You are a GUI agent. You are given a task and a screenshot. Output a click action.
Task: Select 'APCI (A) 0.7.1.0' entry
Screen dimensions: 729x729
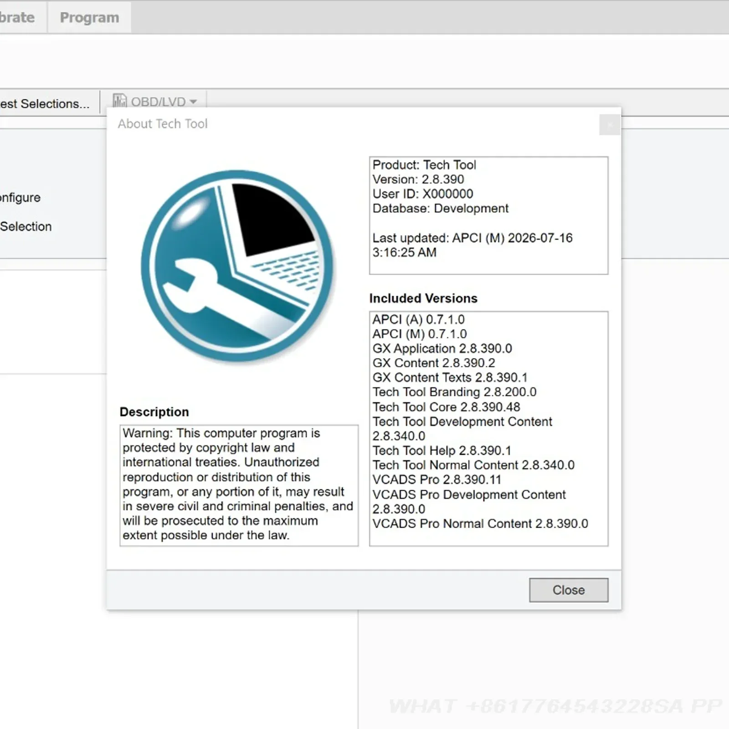418,319
